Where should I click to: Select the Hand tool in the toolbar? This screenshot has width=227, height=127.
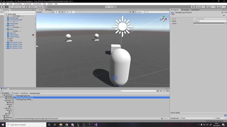[x=3, y=7]
